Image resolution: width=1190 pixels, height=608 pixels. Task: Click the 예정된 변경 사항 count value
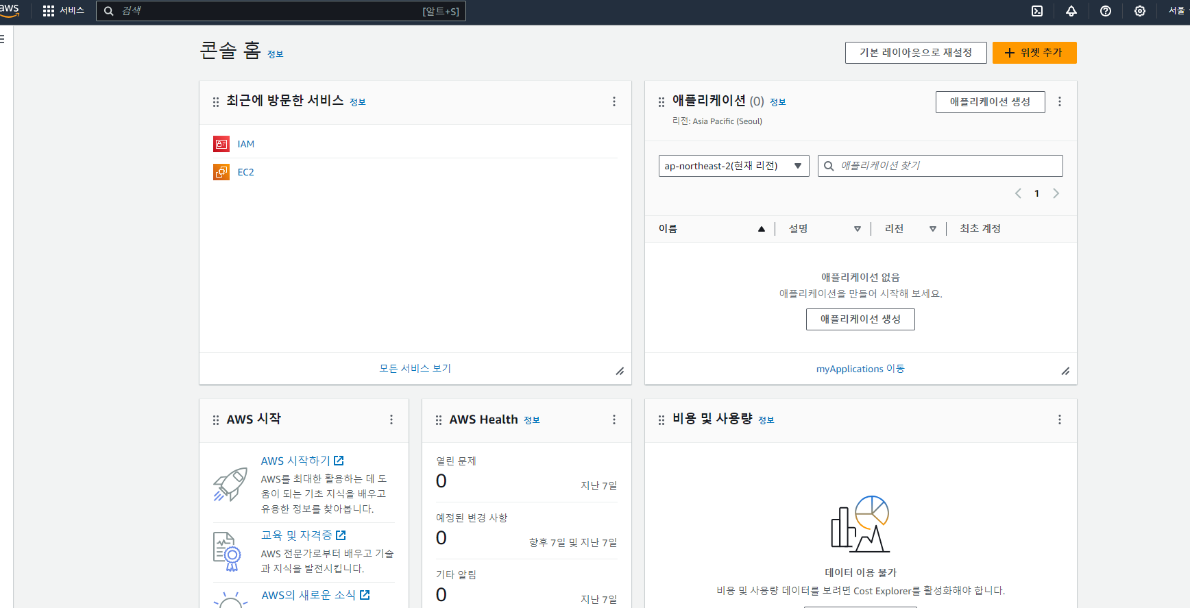click(441, 538)
